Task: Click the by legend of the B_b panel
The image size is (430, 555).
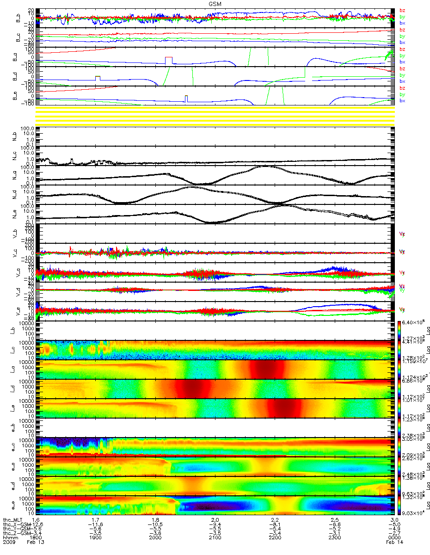Action: pos(402,17)
